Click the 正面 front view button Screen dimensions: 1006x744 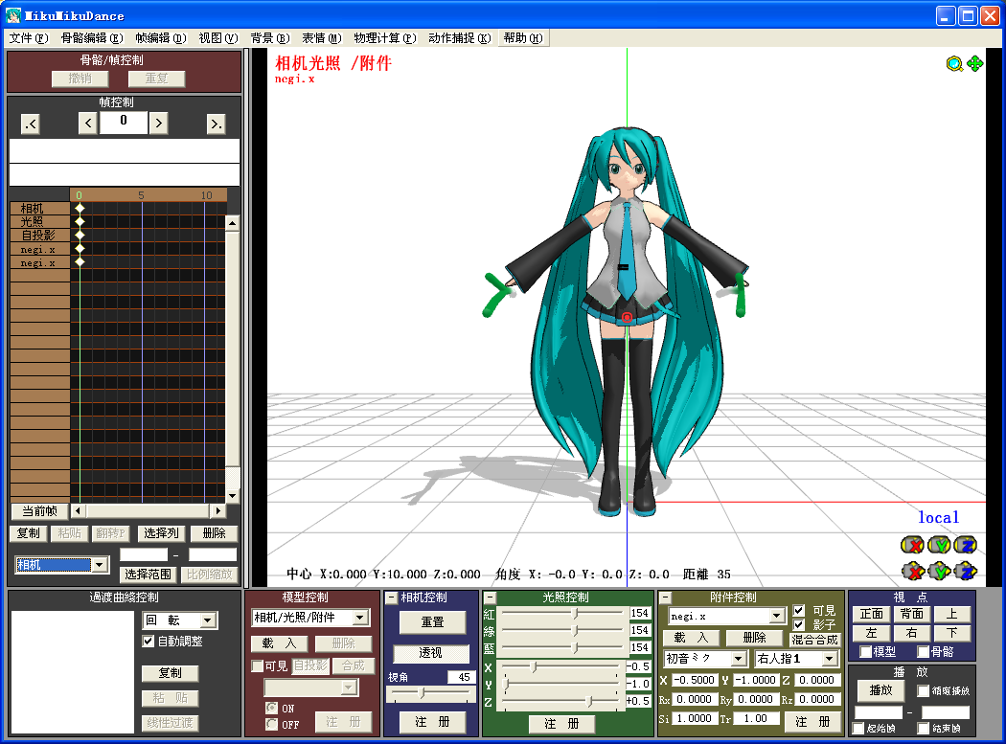871,614
